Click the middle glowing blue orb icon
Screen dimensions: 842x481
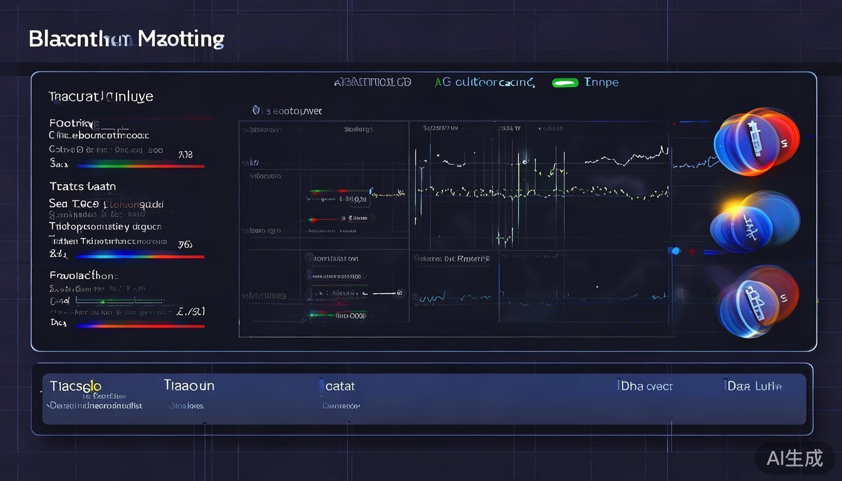[754, 223]
